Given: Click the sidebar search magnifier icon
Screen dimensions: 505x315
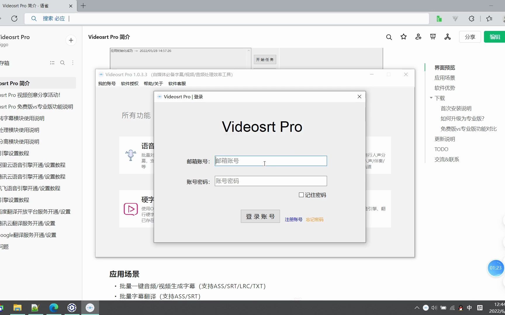Looking at the screenshot, I should click(x=63, y=63).
